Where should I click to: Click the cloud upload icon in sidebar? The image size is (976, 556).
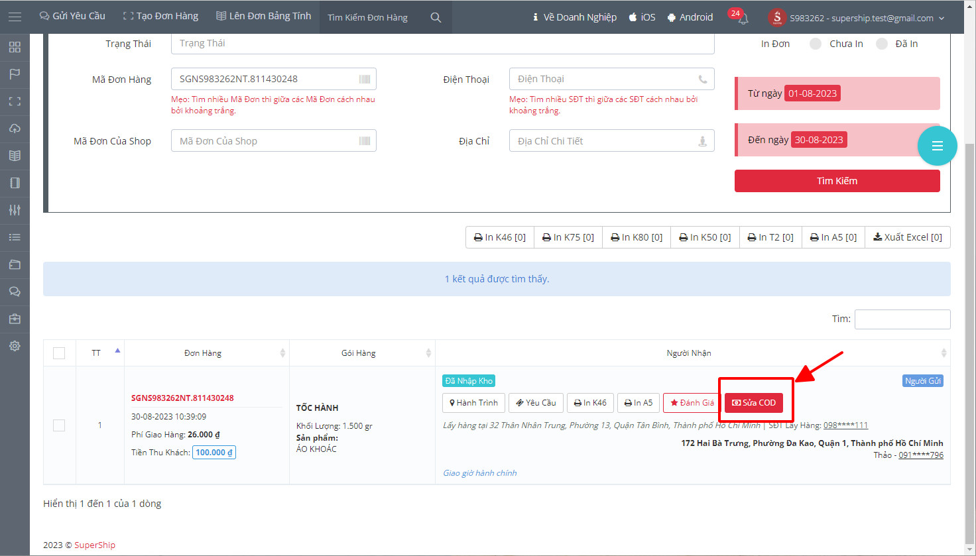pos(15,129)
